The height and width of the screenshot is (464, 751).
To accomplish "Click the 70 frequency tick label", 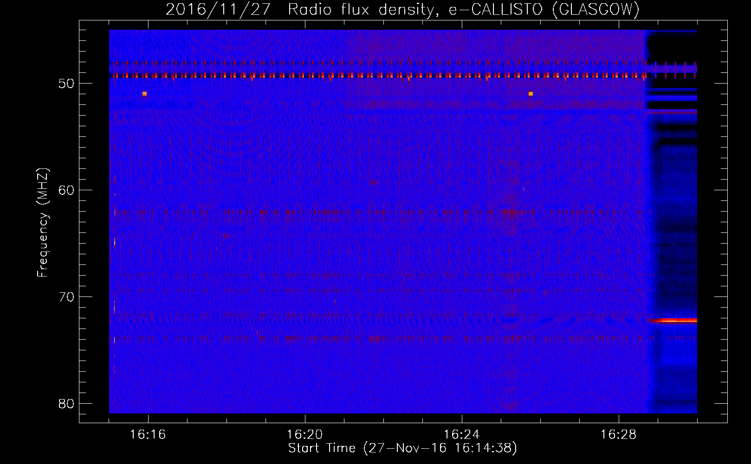I will click(66, 297).
